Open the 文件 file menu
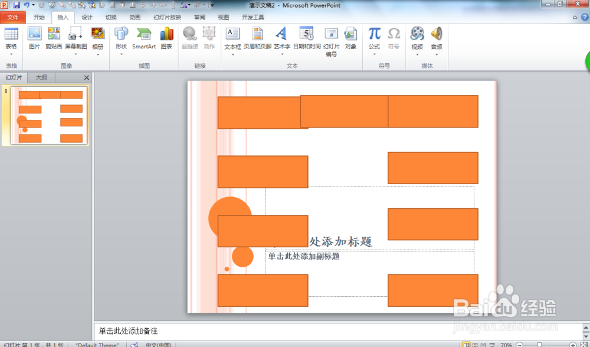590x347 pixels. (13, 17)
